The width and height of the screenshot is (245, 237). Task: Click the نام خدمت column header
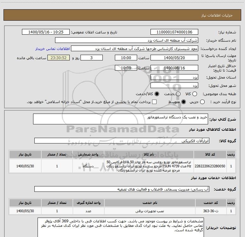(150, 203)
